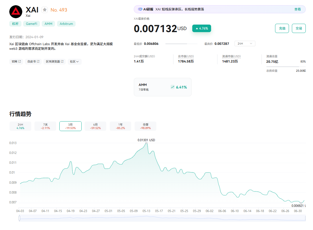
Task: Click the 杠杆 tag
Action: pyautogui.click(x=15, y=24)
